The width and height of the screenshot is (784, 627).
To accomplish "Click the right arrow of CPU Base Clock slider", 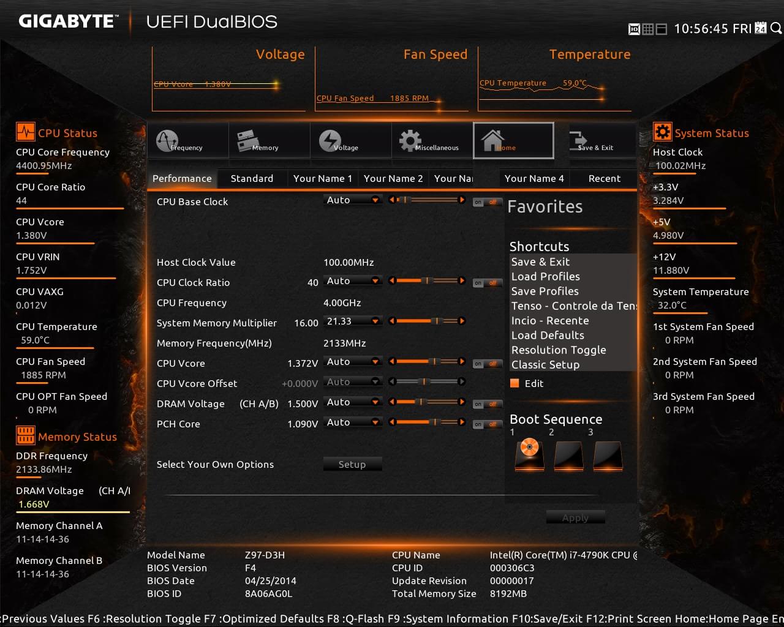I will [x=462, y=200].
